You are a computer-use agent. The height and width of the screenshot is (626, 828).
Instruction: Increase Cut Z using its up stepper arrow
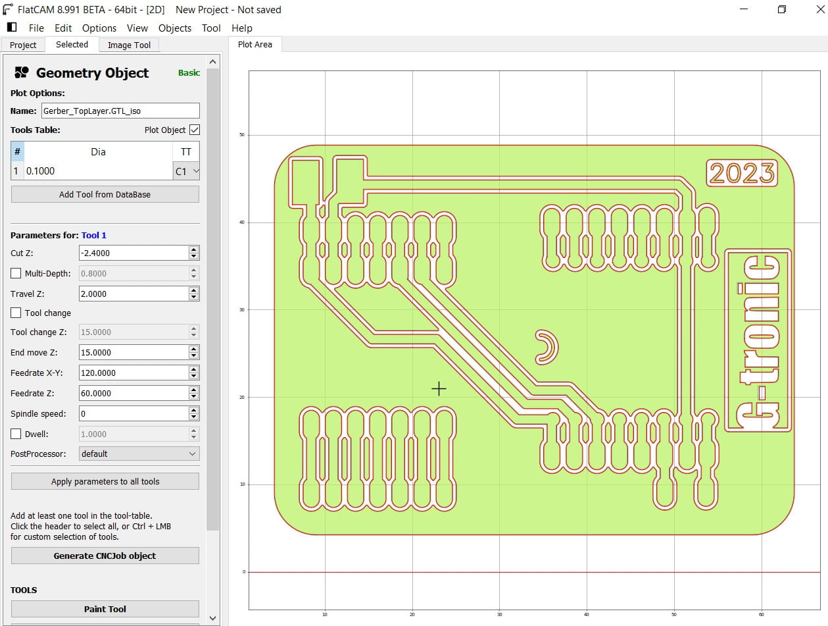(193, 249)
